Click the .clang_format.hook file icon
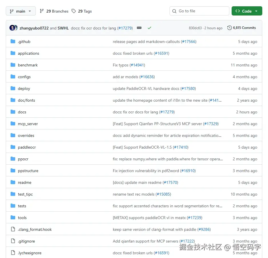This screenshot has height=258, width=268. (x=13, y=229)
